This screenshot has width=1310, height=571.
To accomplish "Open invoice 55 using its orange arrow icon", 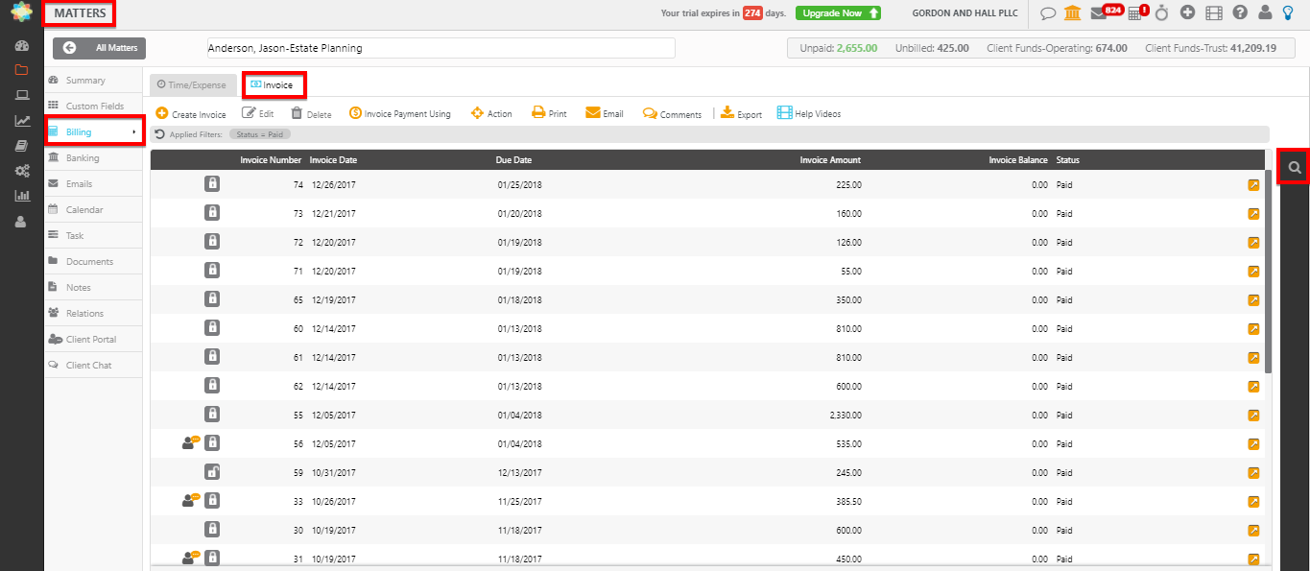I will pos(1253,416).
